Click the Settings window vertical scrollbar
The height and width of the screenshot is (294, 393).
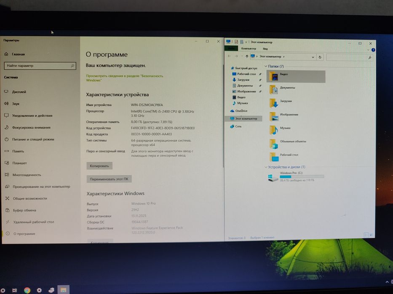pos(223,116)
